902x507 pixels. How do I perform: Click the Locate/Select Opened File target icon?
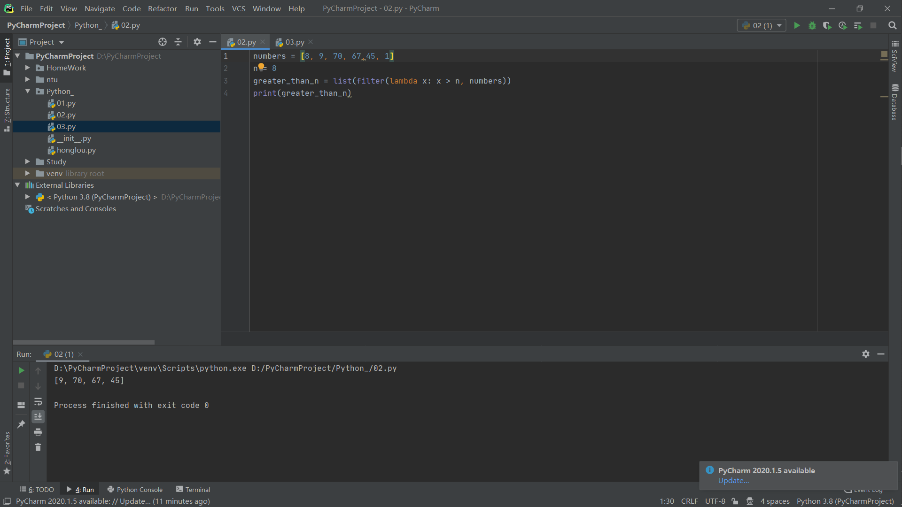163,42
